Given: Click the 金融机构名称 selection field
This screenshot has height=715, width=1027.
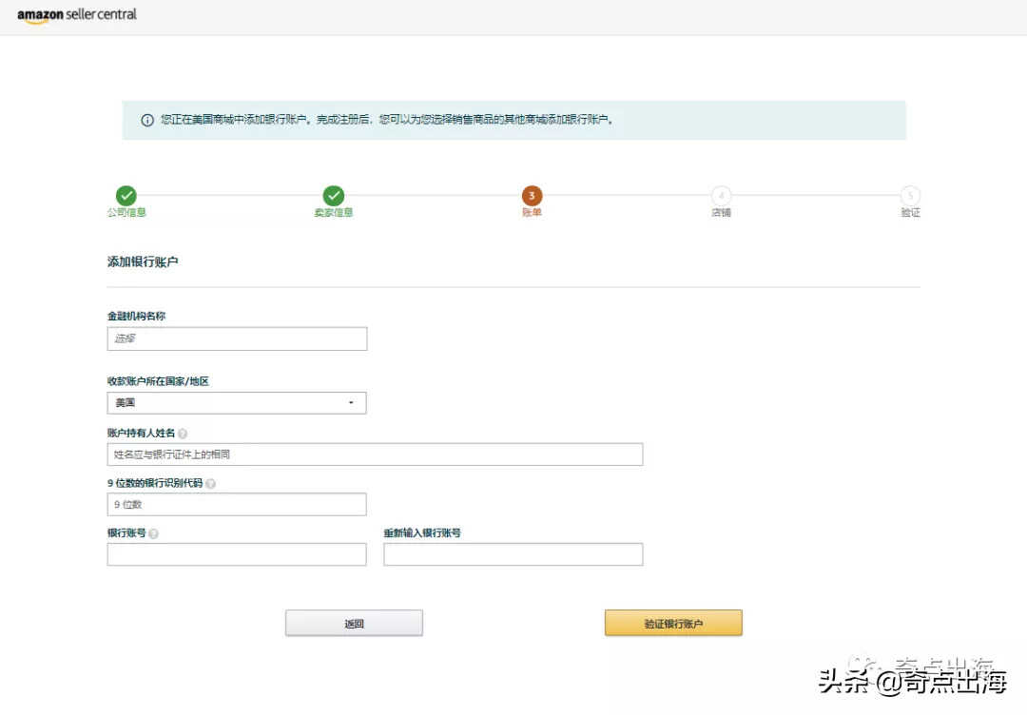Looking at the screenshot, I should [237, 338].
